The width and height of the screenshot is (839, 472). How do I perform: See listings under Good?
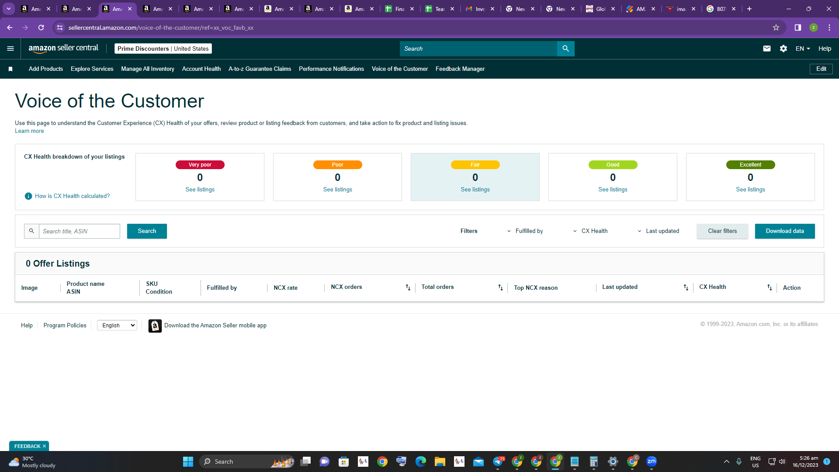(x=613, y=190)
